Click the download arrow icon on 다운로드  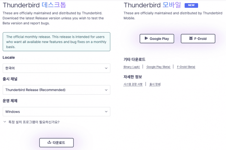49,143
